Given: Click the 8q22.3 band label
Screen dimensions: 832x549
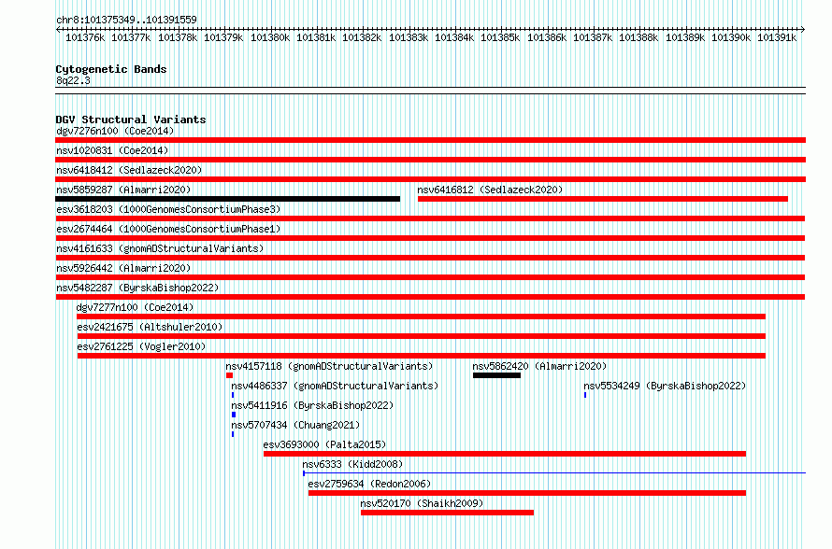Looking at the screenshot, I should coord(73,80).
